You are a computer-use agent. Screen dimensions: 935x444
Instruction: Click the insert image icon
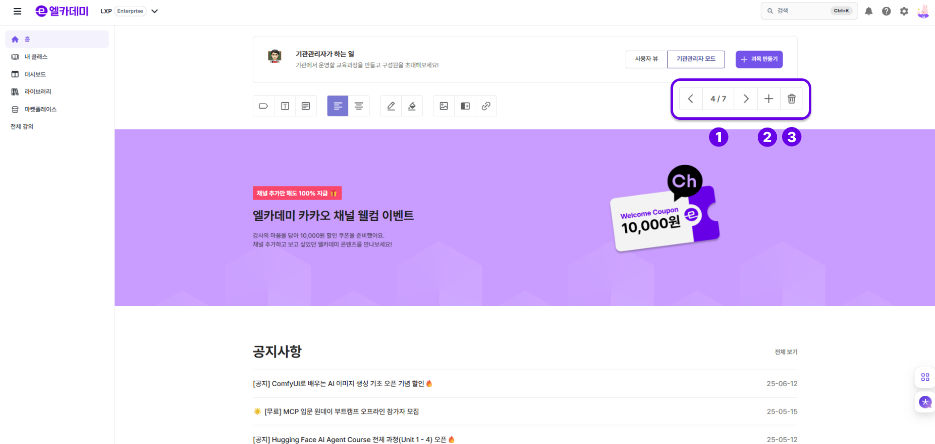[444, 106]
